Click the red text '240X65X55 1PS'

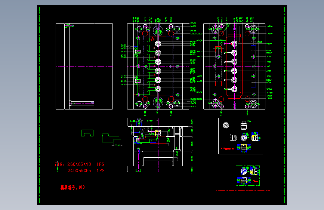(86, 171)
